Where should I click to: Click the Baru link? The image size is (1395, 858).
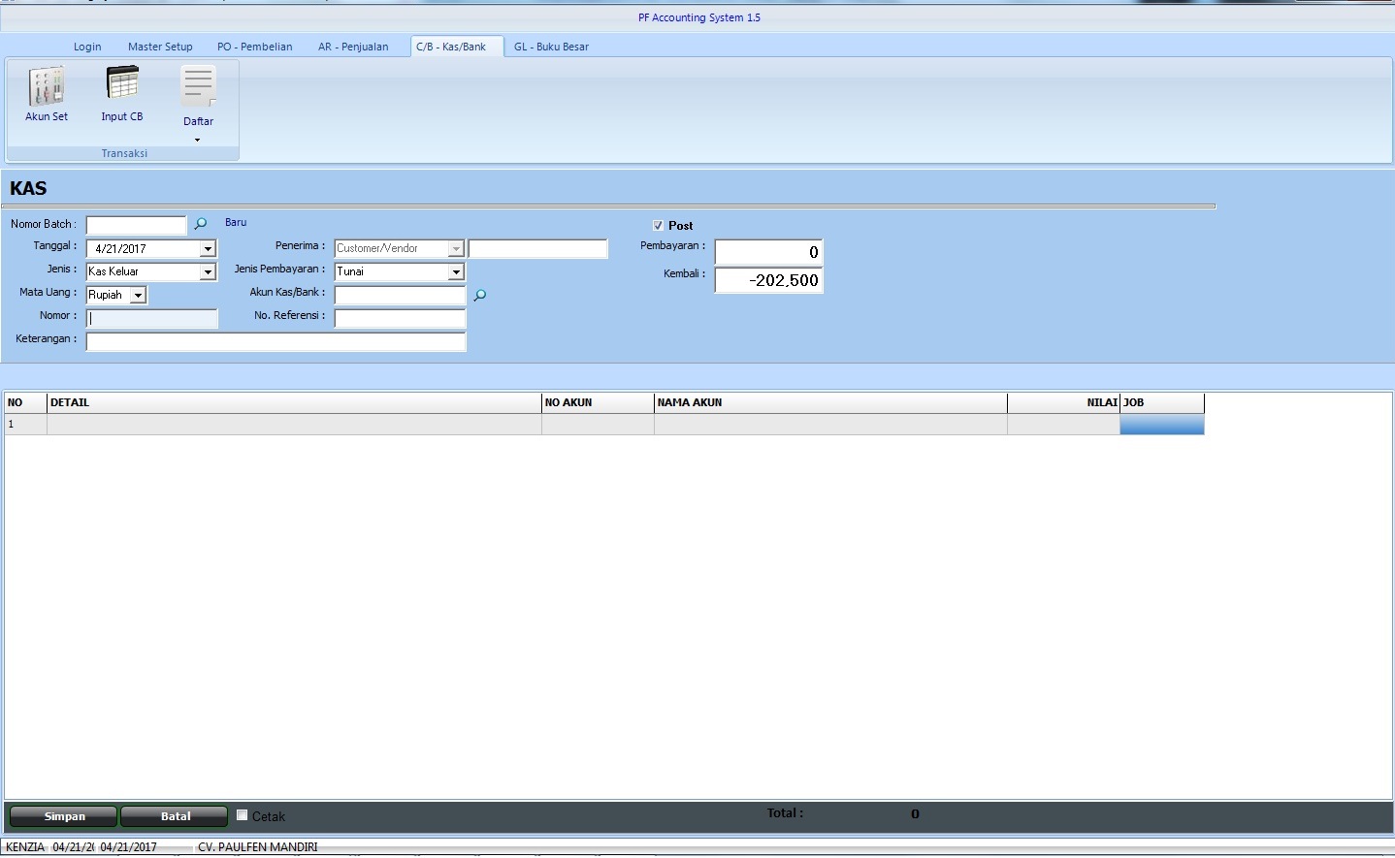click(x=236, y=223)
